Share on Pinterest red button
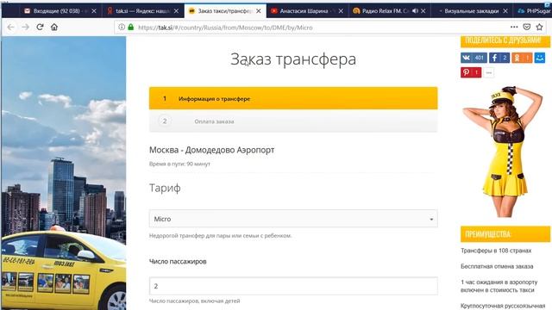 471,72
